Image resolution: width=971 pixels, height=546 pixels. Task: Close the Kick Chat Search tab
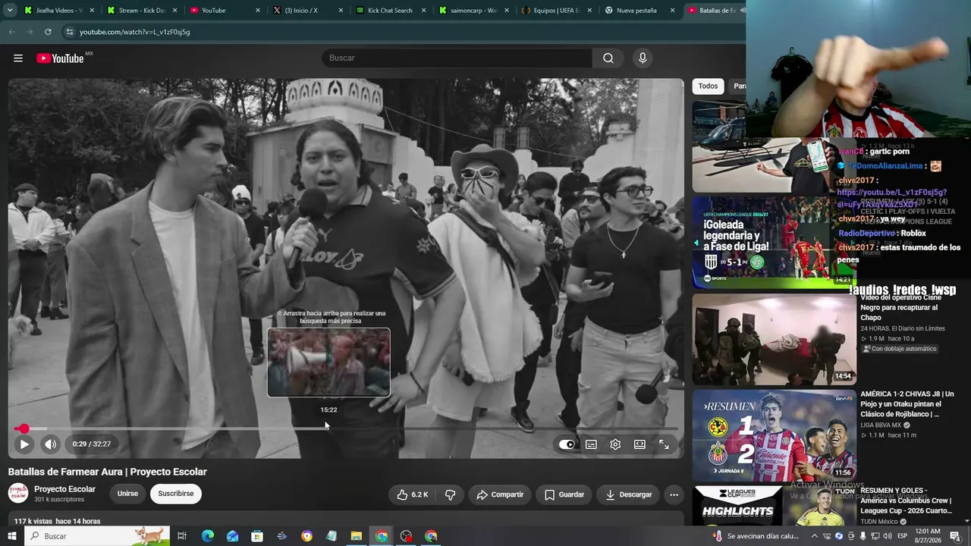(x=423, y=11)
